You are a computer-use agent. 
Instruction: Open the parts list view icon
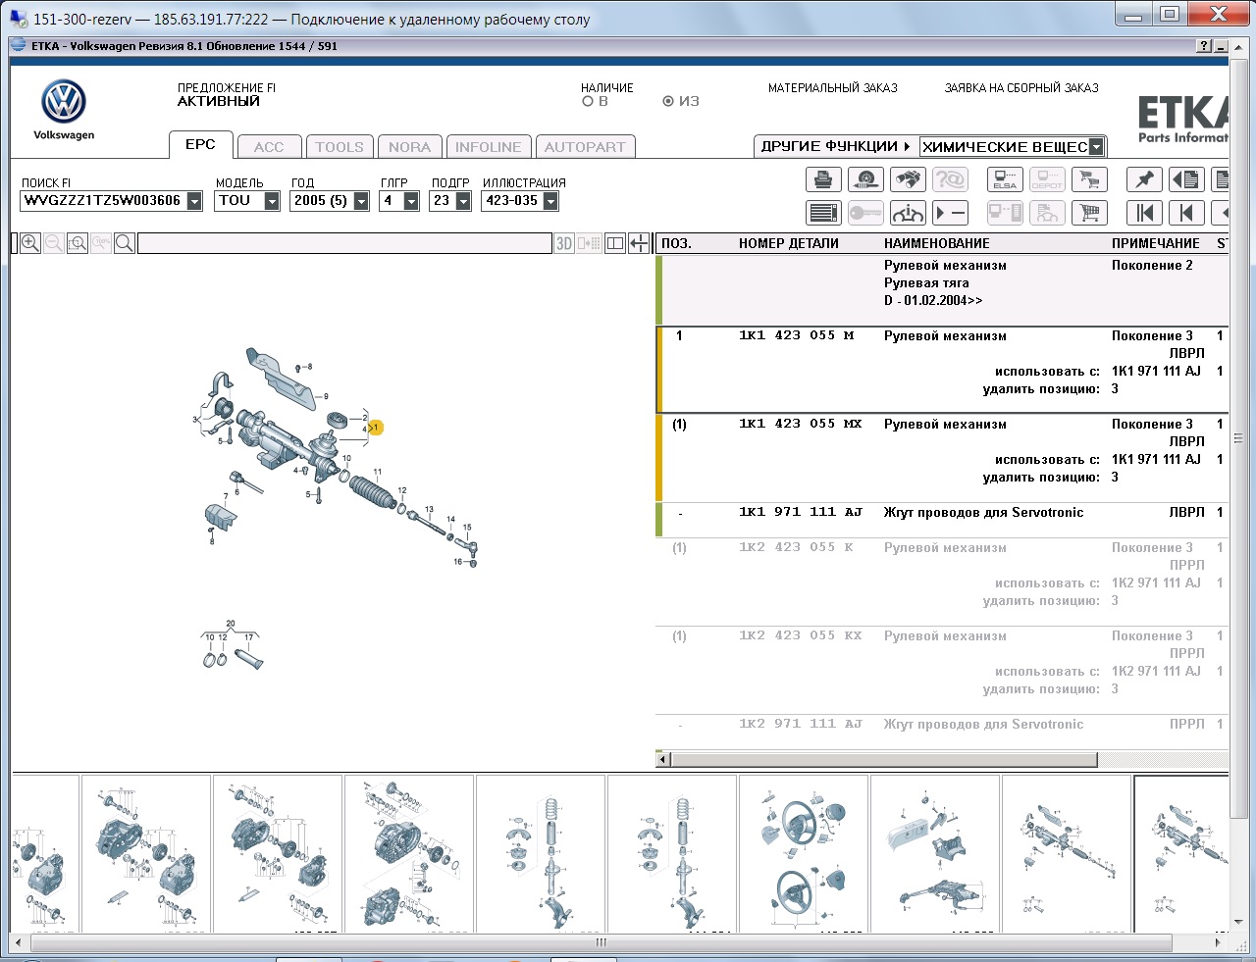point(823,213)
